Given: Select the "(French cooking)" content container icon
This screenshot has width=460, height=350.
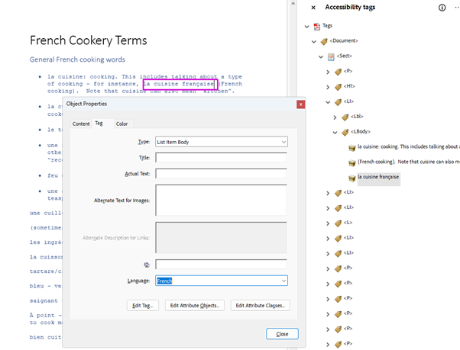Looking at the screenshot, I should (x=352, y=163).
